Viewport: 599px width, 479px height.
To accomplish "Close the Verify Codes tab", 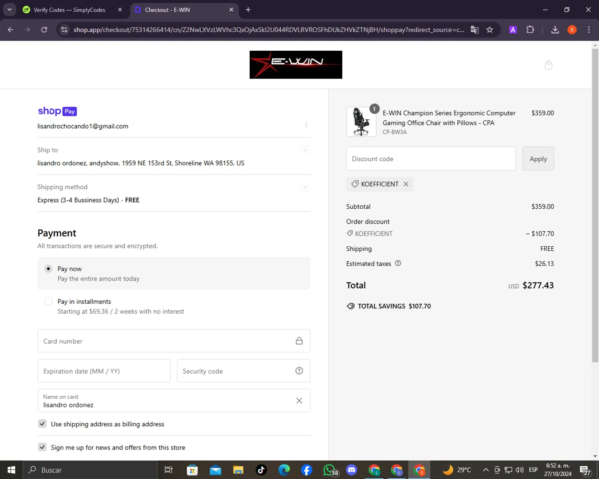I will tap(120, 10).
